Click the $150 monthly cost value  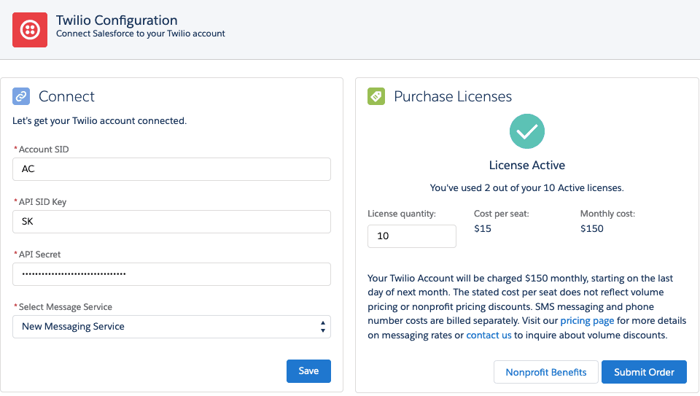591,228
